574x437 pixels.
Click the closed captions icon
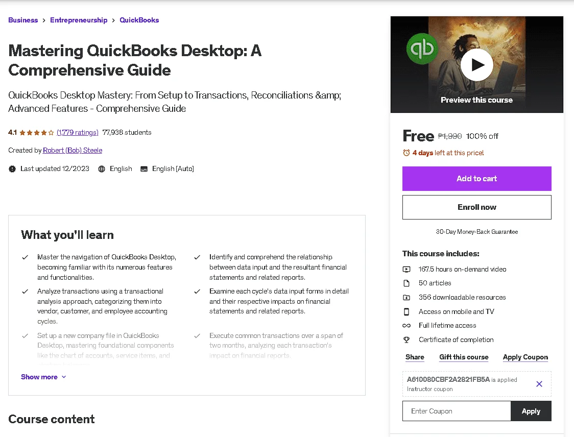[144, 168]
